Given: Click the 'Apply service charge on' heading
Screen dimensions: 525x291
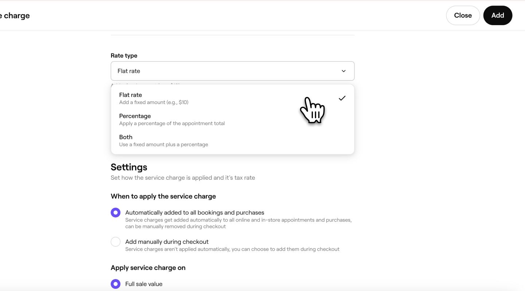Looking at the screenshot, I should (x=148, y=268).
